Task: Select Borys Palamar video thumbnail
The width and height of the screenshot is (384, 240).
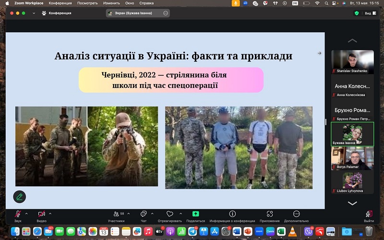Action: click(352, 158)
